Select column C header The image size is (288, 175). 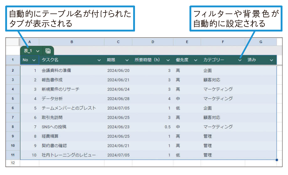(x=118, y=42)
